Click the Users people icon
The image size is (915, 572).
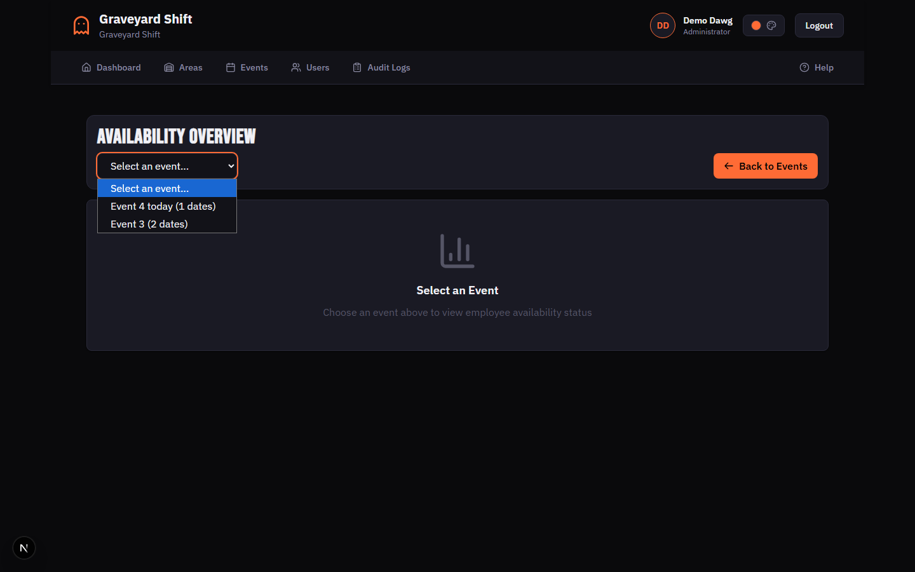pos(296,67)
